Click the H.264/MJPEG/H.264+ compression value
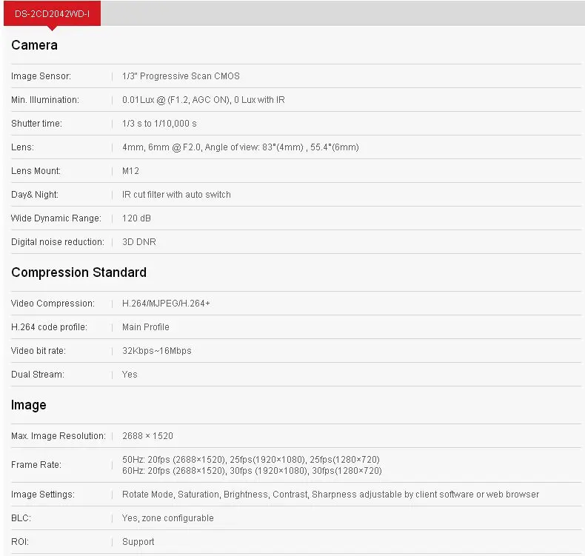The height and width of the screenshot is (556, 585). pos(166,304)
